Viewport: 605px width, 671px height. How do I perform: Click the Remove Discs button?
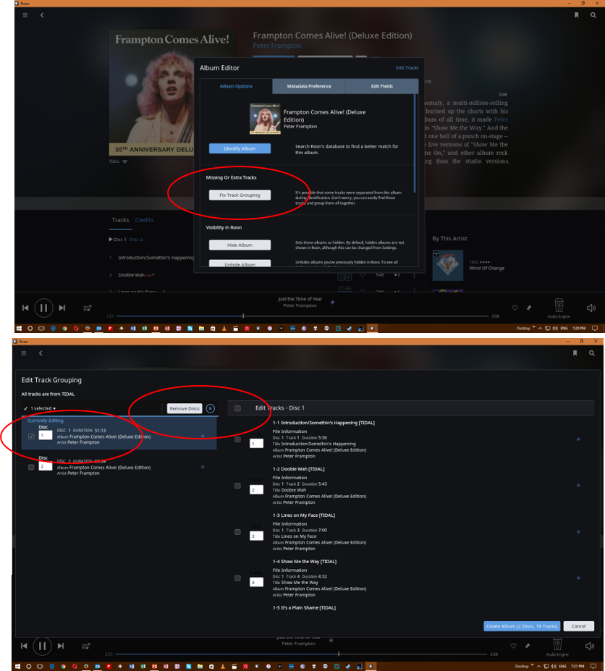185,408
